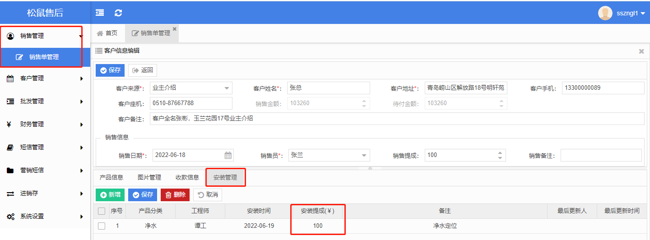This screenshot has height=240, width=650.
Task: Open the 客户来源 dropdown
Action: pos(226,88)
